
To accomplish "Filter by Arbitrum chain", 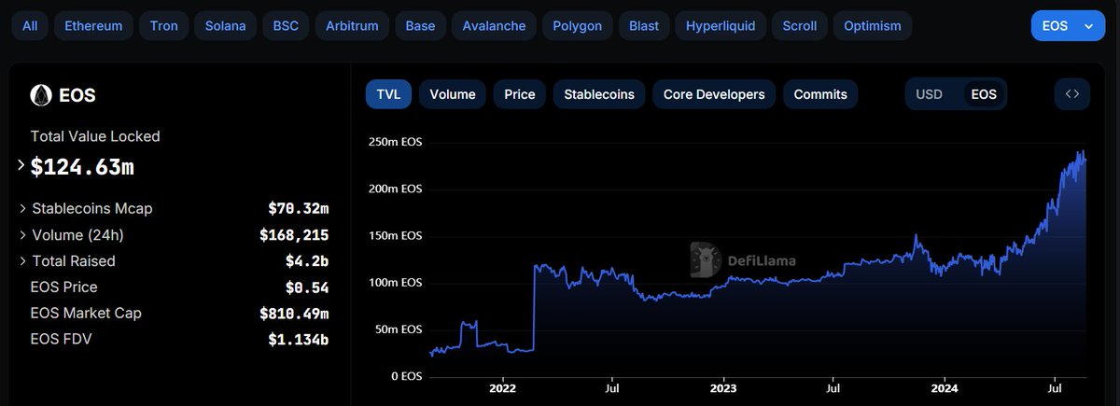I will click(x=352, y=26).
